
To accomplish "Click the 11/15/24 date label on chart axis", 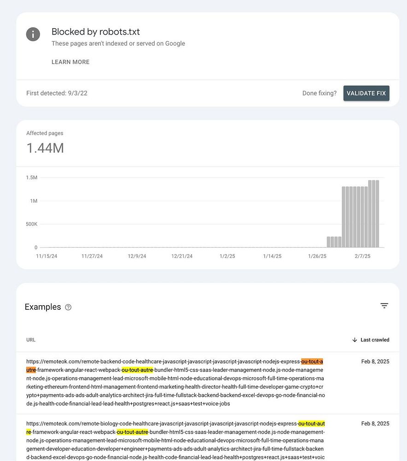I will click(47, 256).
